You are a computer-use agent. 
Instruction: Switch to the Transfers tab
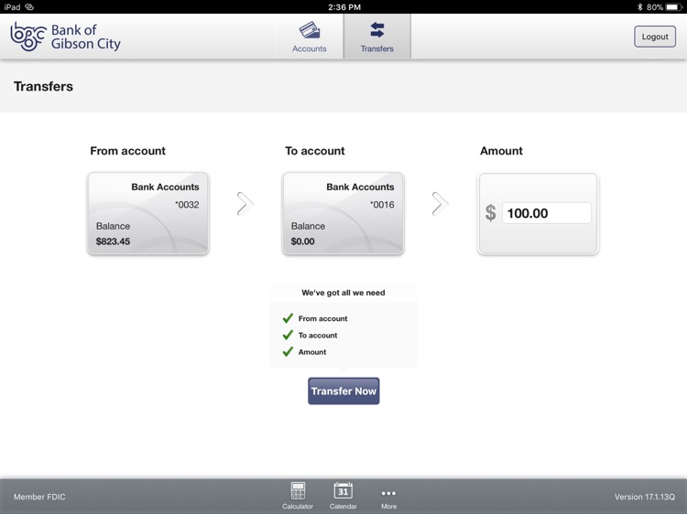[377, 37]
